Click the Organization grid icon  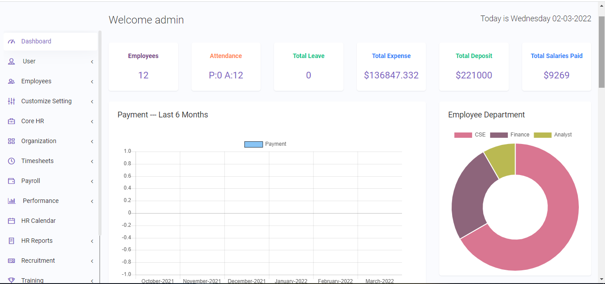(12, 141)
